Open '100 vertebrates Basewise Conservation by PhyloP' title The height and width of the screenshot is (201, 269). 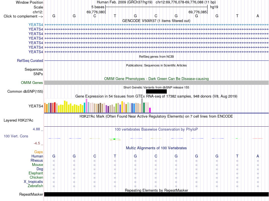pos(156,129)
